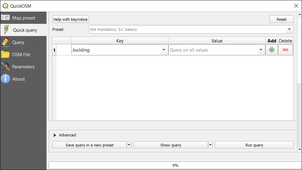The height and width of the screenshot is (170, 302).
Task: Click the vertical scrollbar down arrow
Action: point(300,149)
